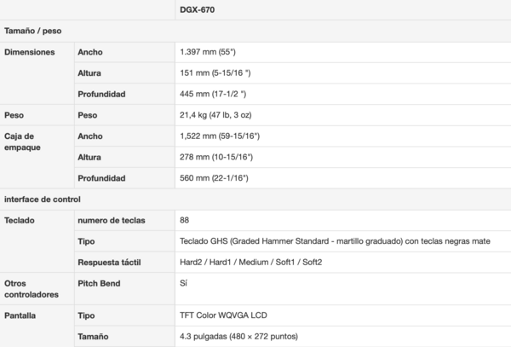Click the 278 mm packaging height value

(220, 157)
